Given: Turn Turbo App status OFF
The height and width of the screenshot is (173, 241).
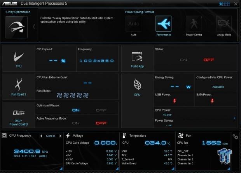Looking at the screenshot, I should [209, 60].
